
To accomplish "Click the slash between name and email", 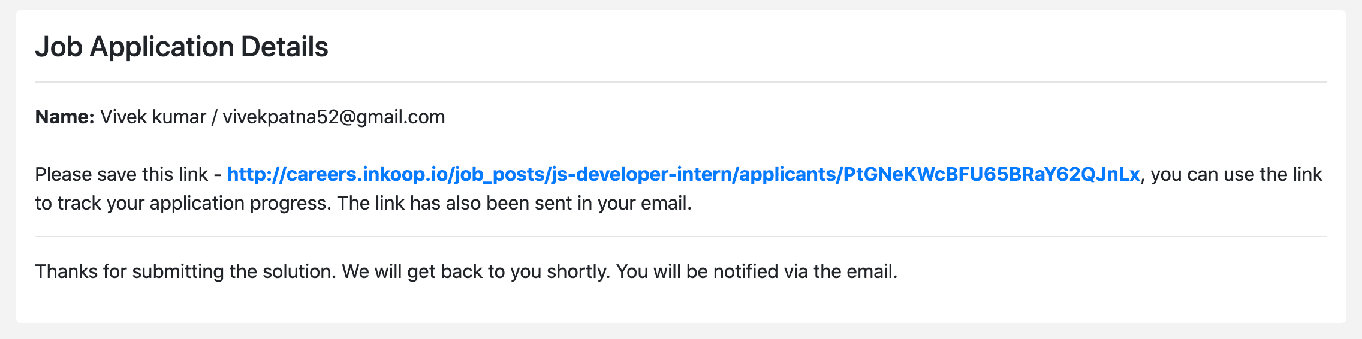I will click(x=215, y=117).
